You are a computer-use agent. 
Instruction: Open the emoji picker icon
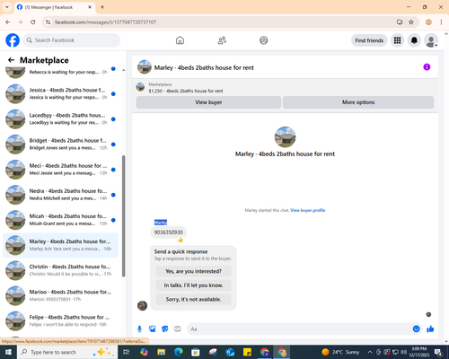416,329
